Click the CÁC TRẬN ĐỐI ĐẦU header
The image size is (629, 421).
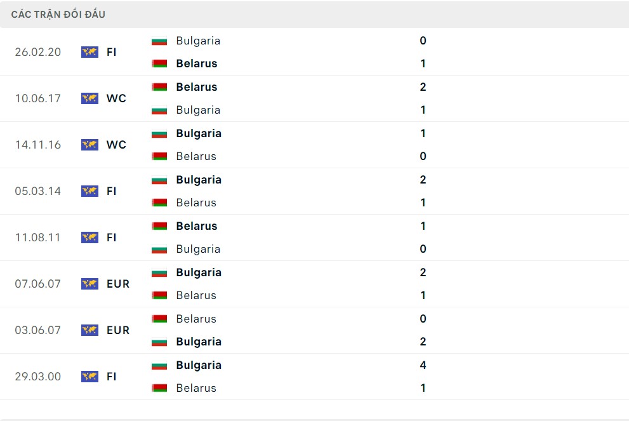point(58,14)
